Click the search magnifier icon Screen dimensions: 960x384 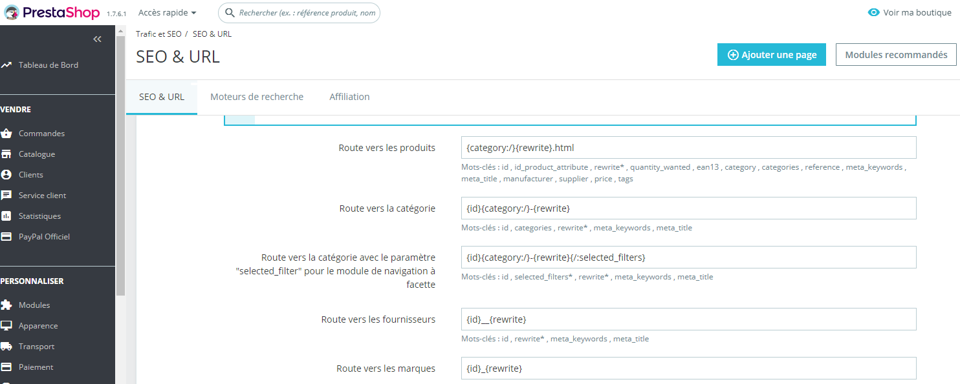[230, 13]
